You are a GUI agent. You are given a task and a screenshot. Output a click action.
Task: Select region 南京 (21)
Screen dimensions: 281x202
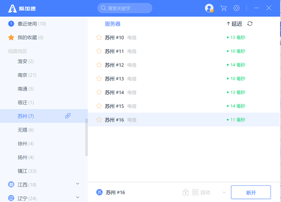(x=27, y=75)
